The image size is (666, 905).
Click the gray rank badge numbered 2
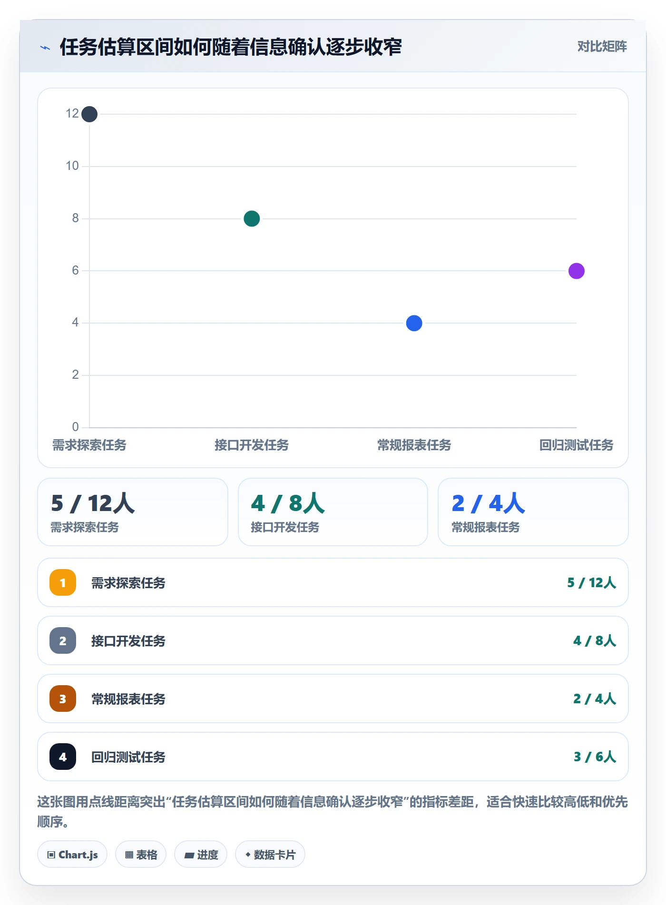pos(63,640)
